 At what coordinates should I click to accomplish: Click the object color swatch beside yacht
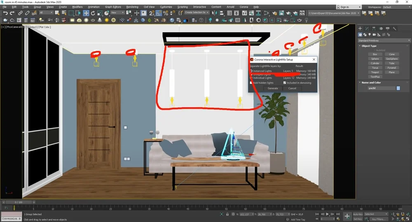pos(398,88)
